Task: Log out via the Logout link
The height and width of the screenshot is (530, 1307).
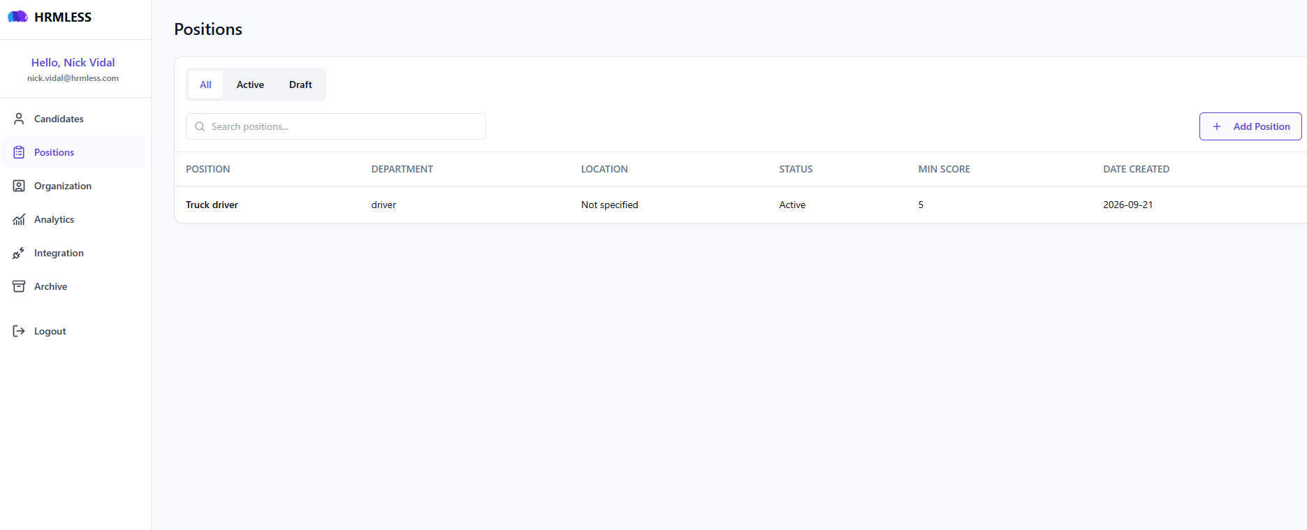Action: pyautogui.click(x=73, y=331)
